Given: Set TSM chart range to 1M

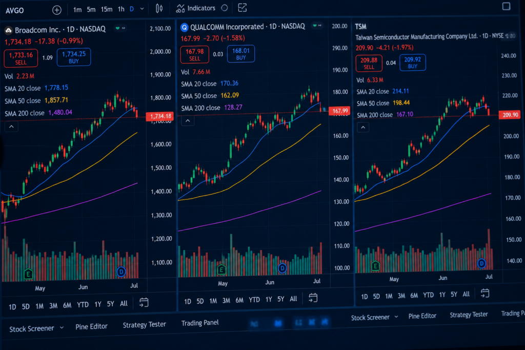Looking at the screenshot, I should (389, 296).
